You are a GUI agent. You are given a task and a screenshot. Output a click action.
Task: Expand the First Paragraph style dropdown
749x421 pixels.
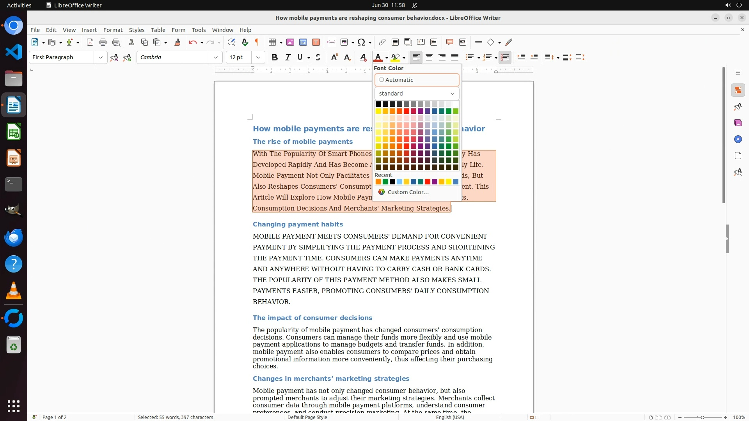(101, 57)
